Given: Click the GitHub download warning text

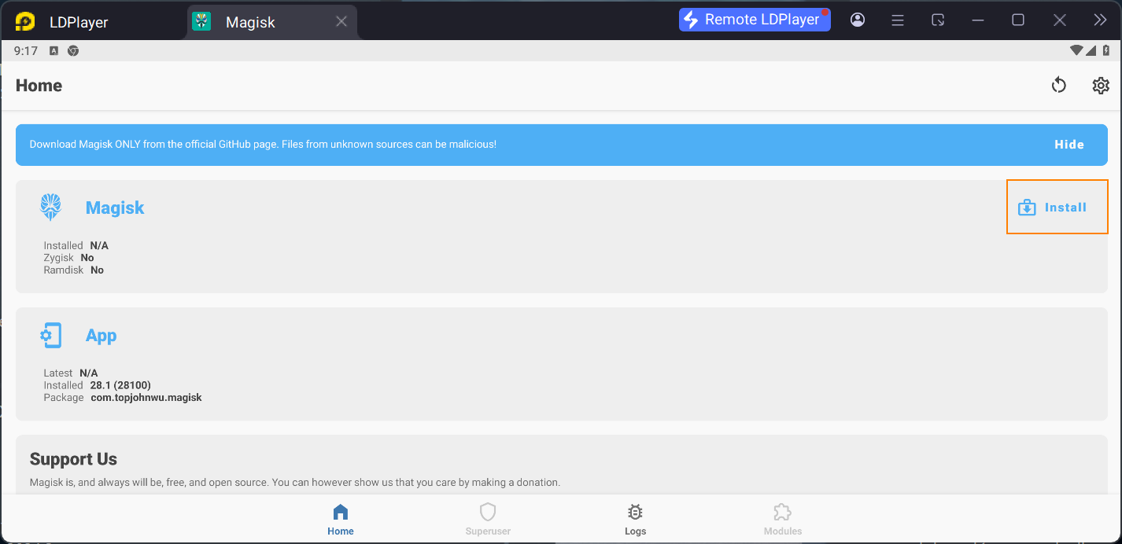Looking at the screenshot, I should click(263, 145).
